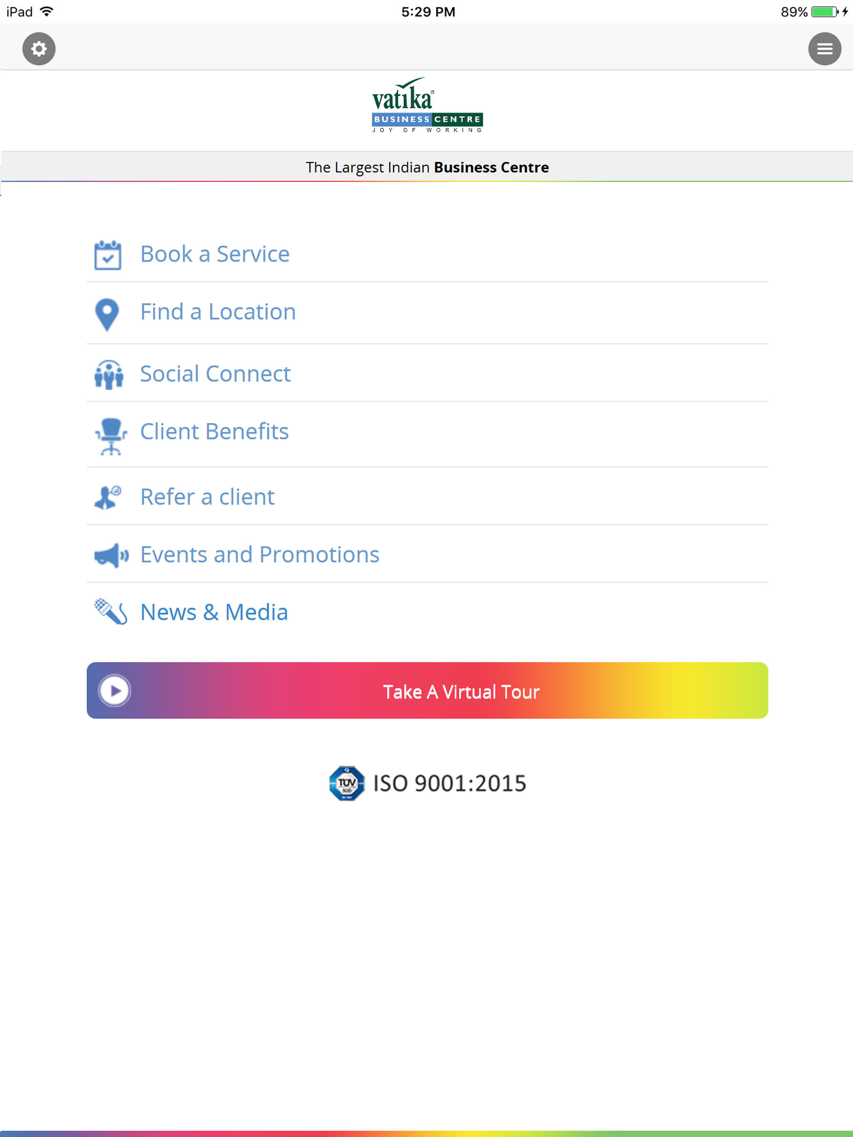This screenshot has height=1137, width=853.
Task: Open Social Connect
Action: click(x=427, y=373)
